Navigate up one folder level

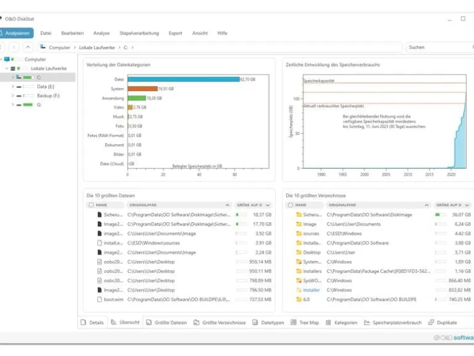click(x=28, y=47)
